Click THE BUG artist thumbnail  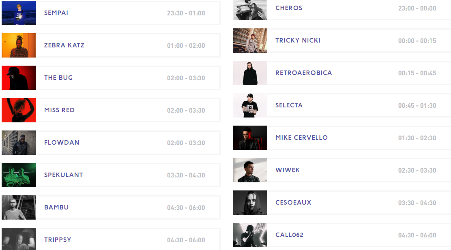point(19,78)
